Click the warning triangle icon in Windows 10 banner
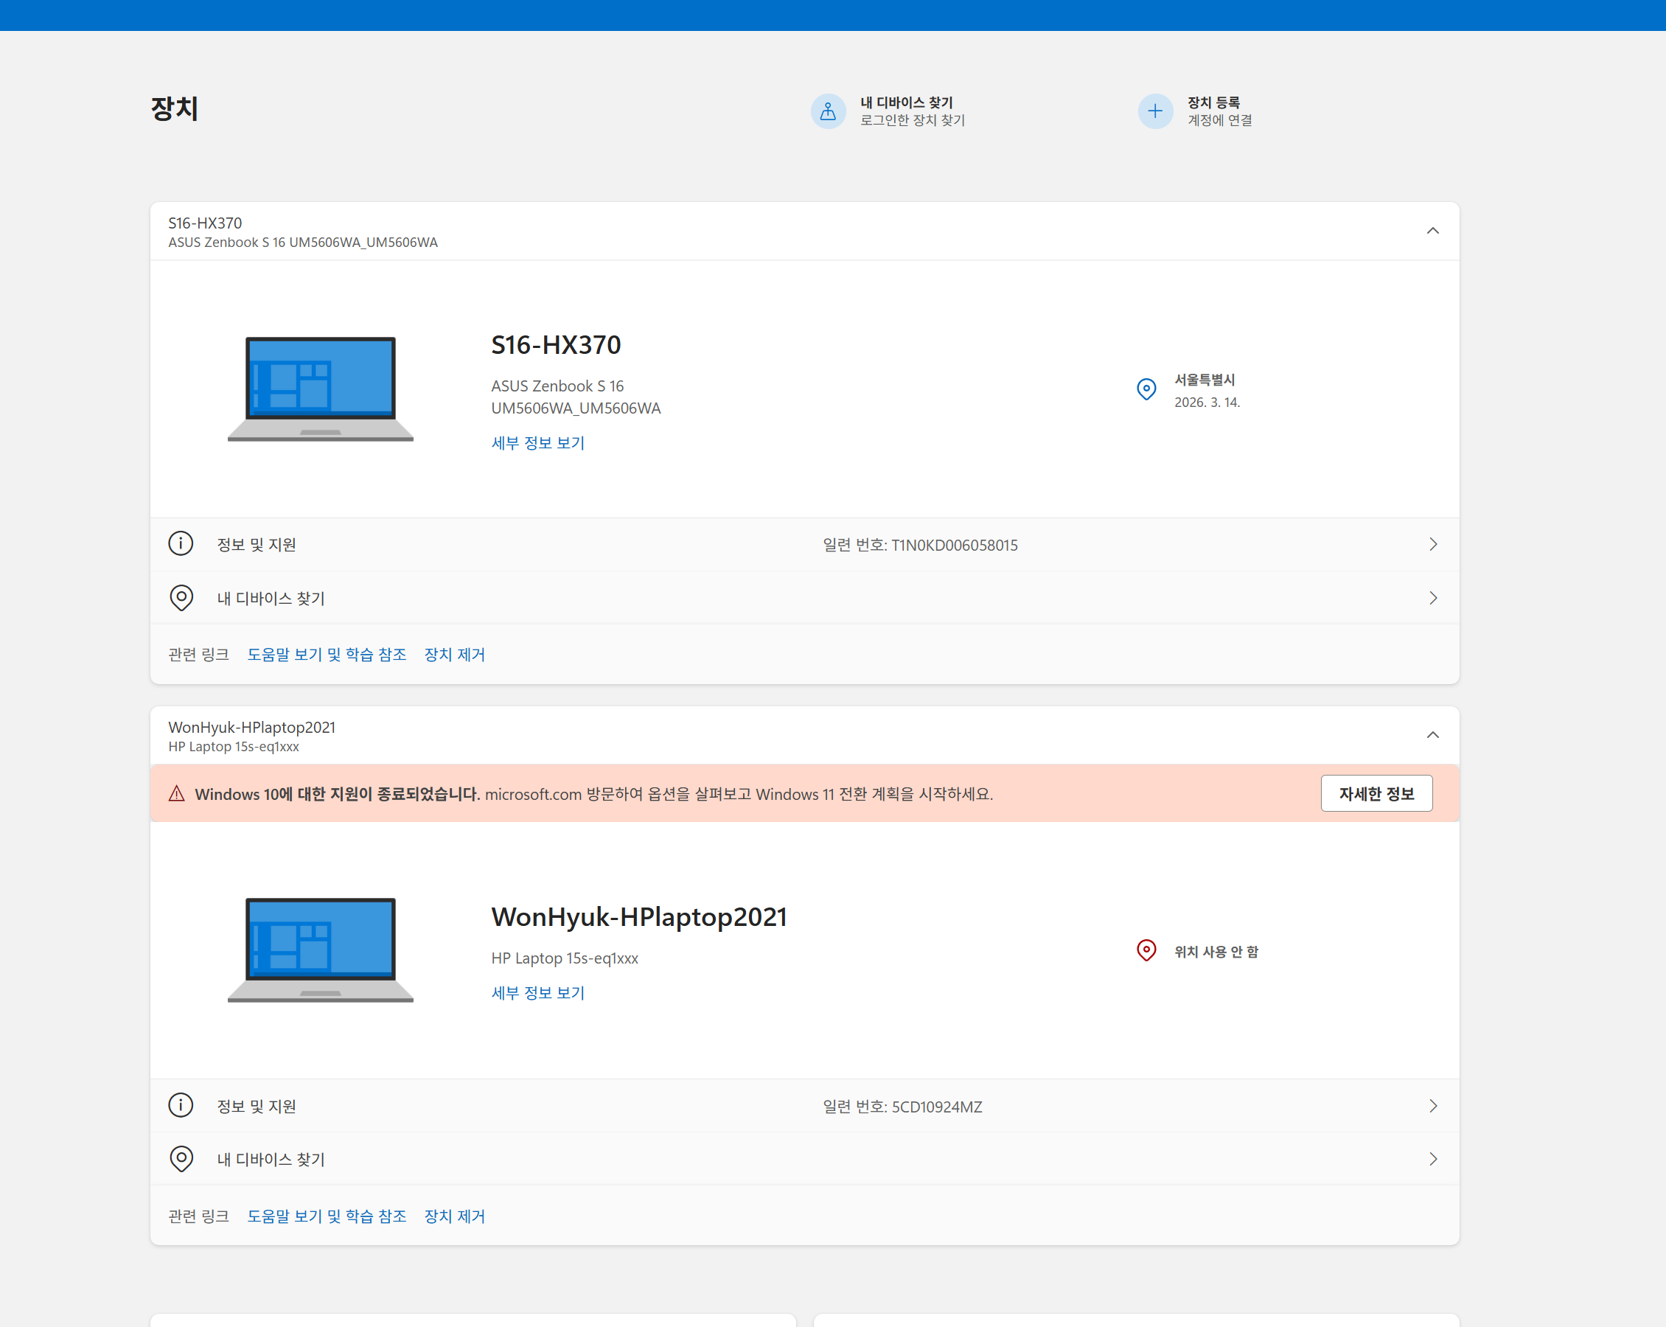 (x=177, y=794)
